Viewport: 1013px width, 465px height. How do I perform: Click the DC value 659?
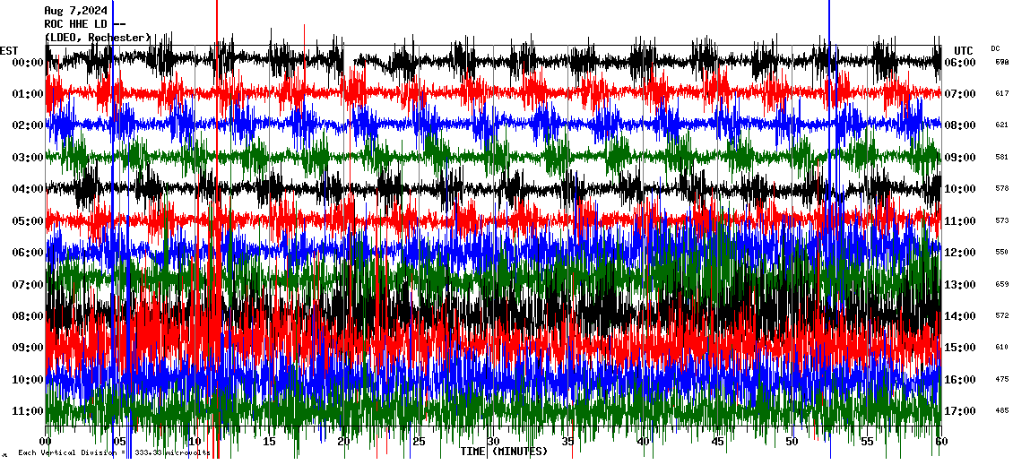(1001, 285)
